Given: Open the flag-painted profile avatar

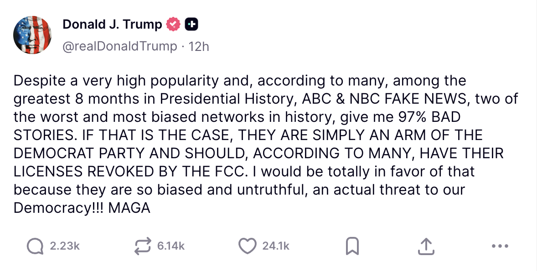Looking at the screenshot, I should pos(32,35).
